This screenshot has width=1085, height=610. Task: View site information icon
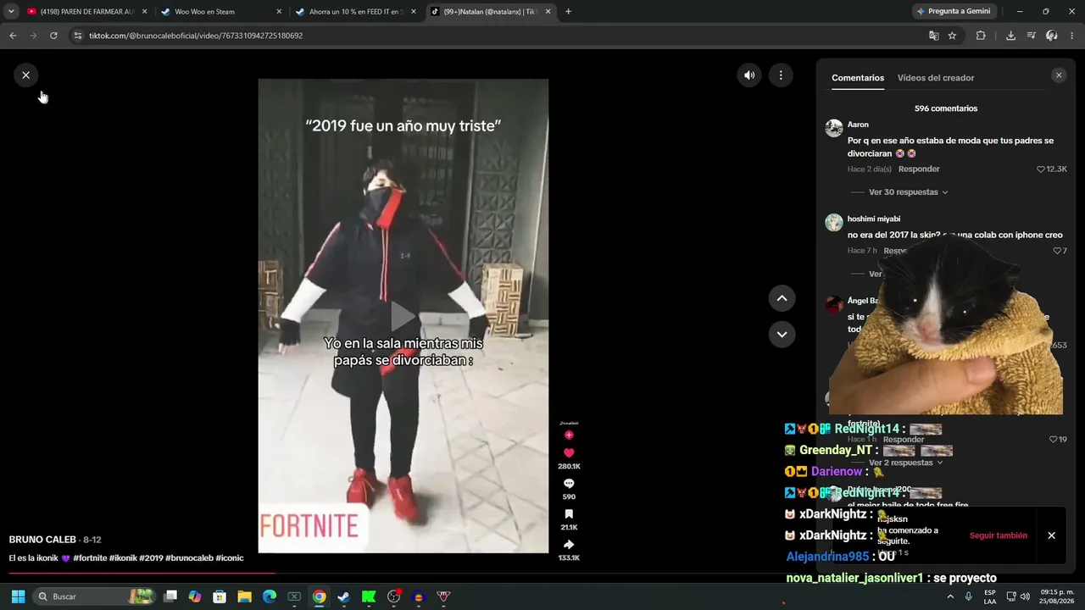point(78,36)
